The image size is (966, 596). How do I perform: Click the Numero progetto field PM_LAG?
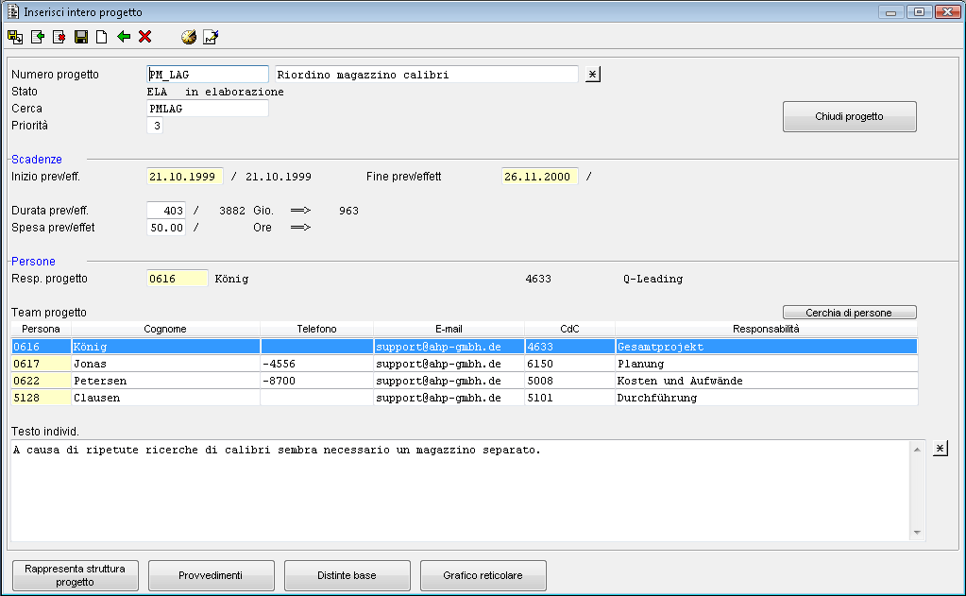(208, 75)
